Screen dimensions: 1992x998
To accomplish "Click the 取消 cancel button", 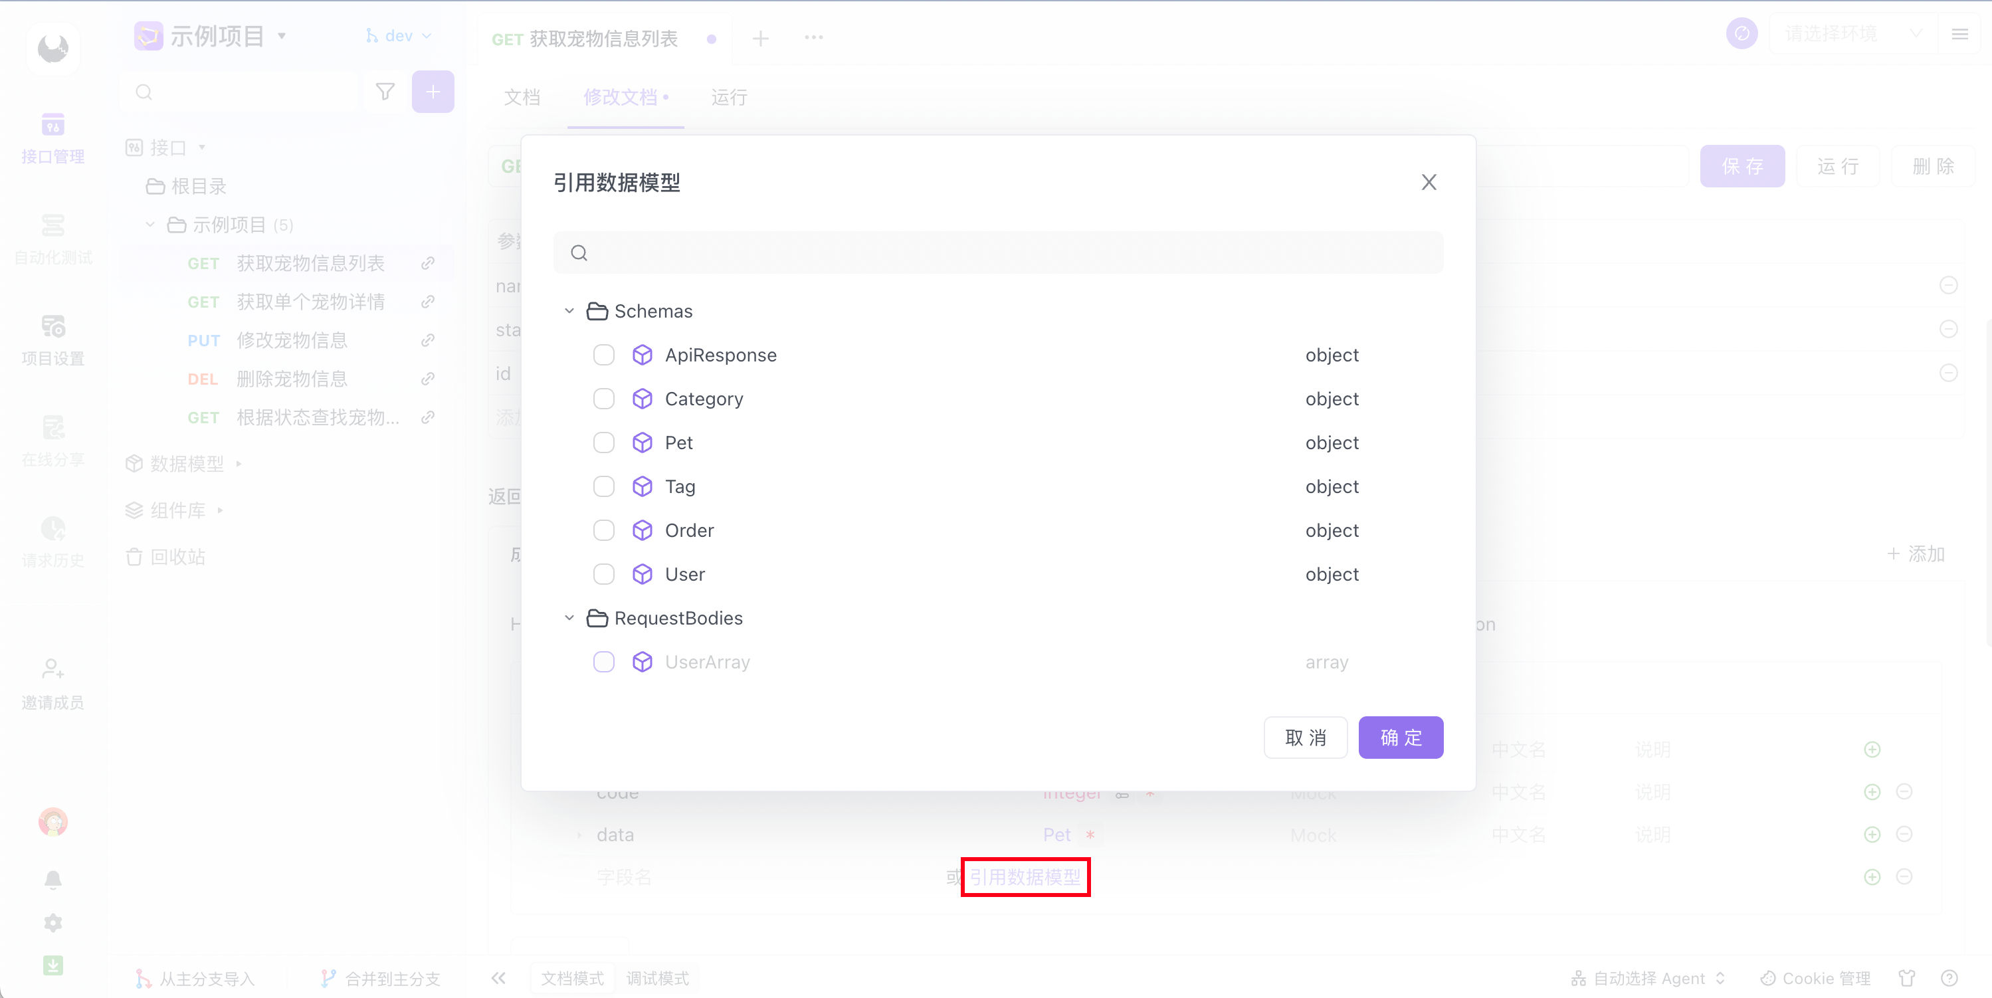I will [x=1306, y=738].
